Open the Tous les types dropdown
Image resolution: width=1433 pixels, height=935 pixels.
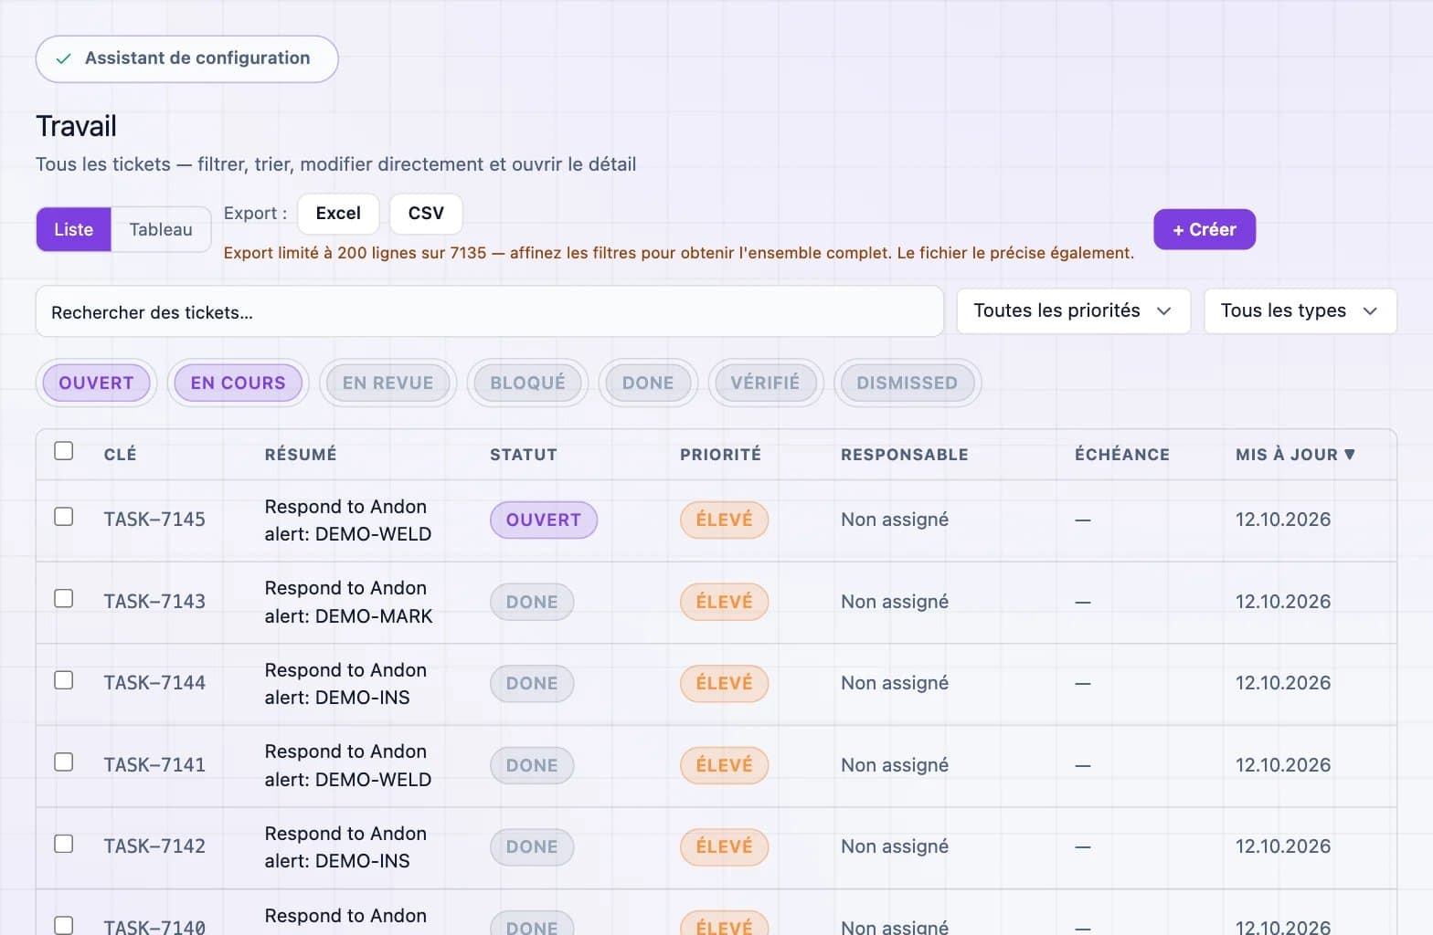tap(1300, 310)
